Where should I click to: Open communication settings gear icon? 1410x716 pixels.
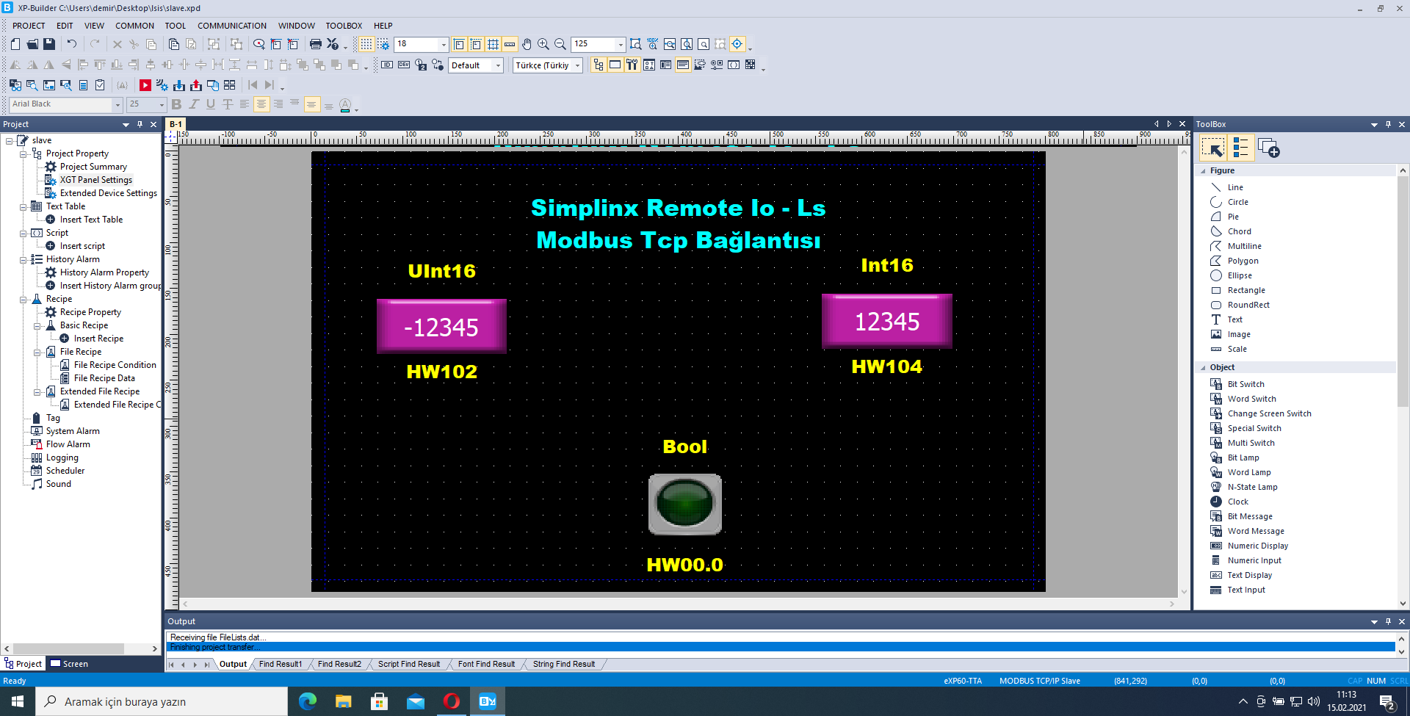pyautogui.click(x=162, y=85)
